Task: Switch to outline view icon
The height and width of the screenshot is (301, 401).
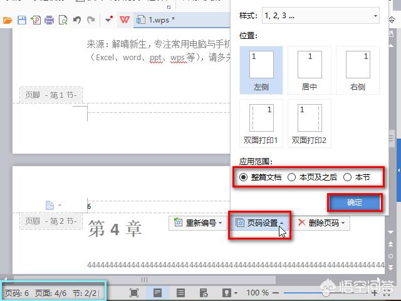Action: click(x=180, y=293)
